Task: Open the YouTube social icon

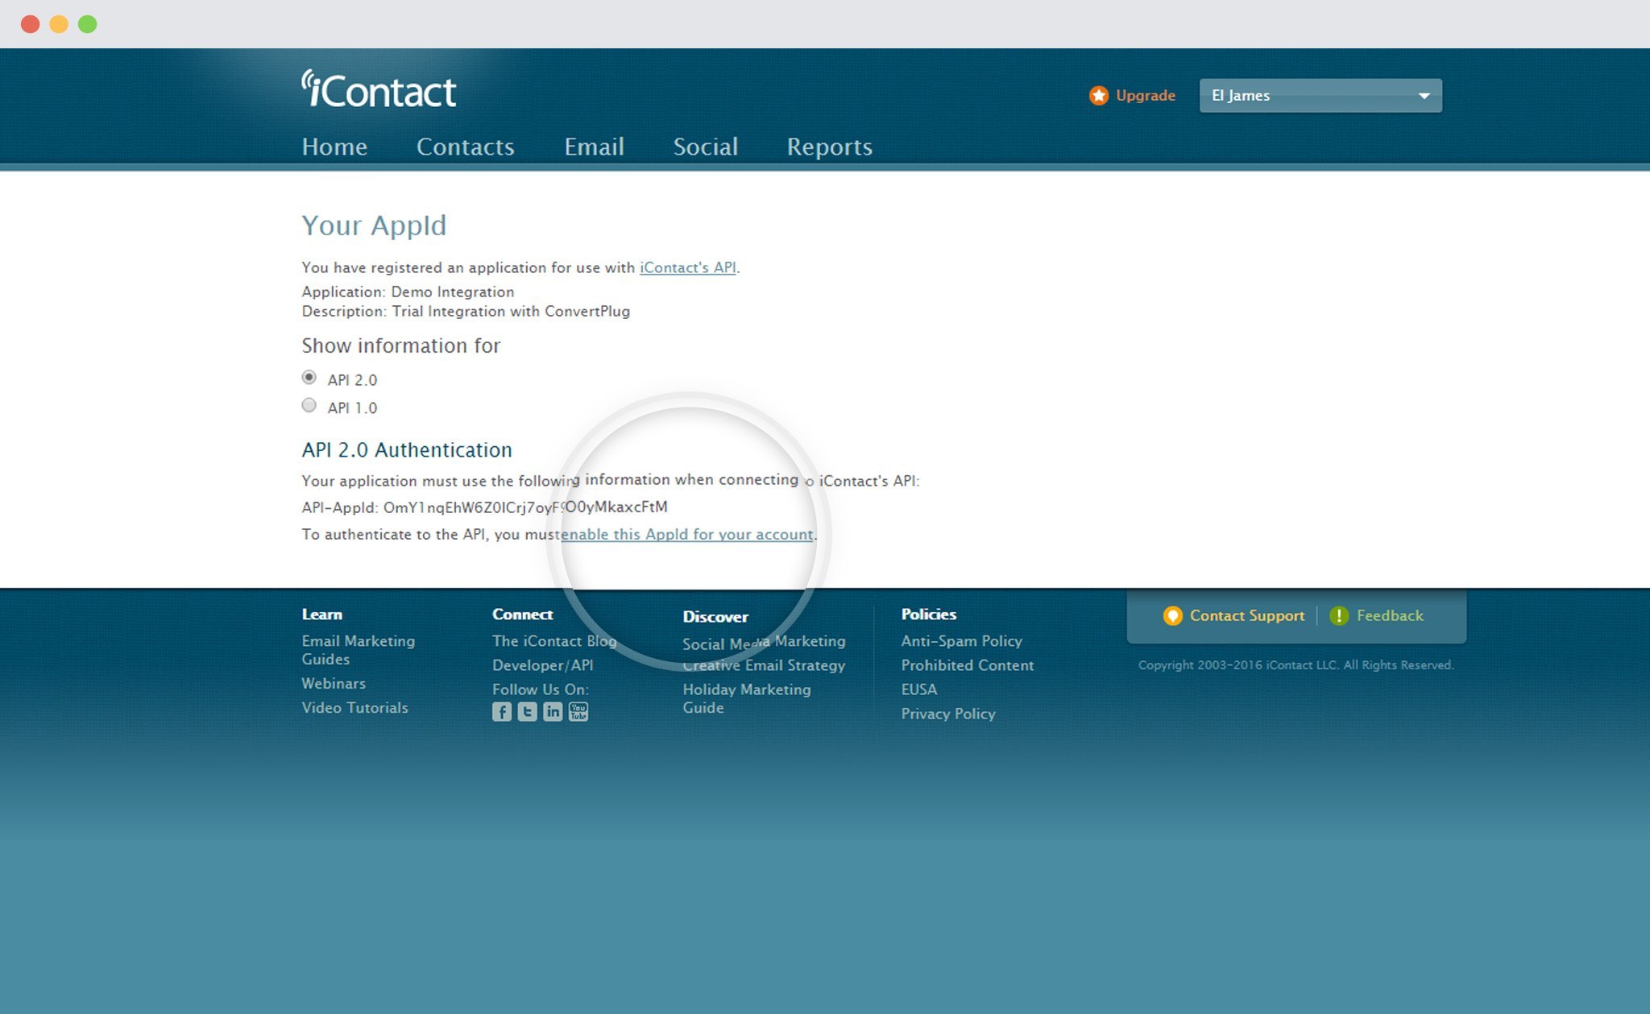Action: [578, 712]
